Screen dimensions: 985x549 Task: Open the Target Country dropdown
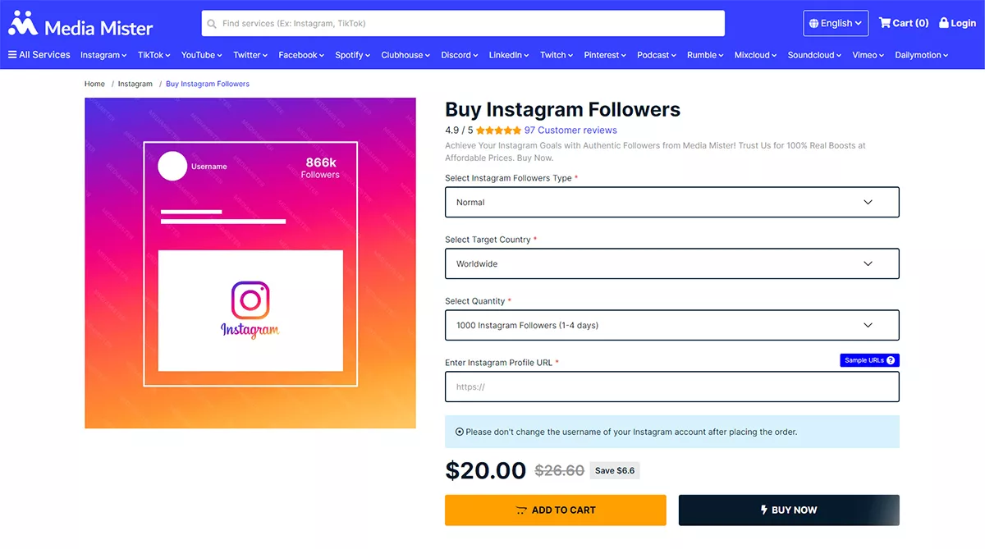[671, 263]
